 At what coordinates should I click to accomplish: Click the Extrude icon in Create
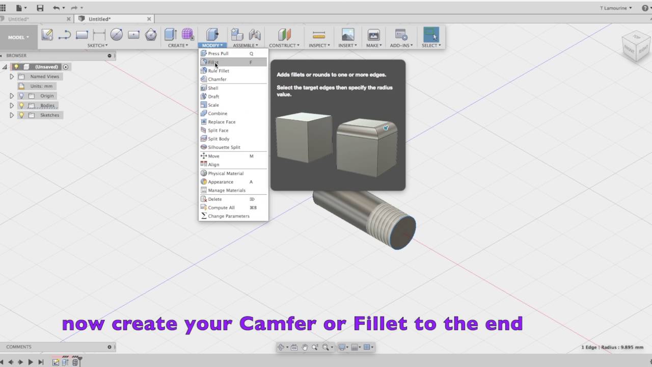tap(171, 35)
